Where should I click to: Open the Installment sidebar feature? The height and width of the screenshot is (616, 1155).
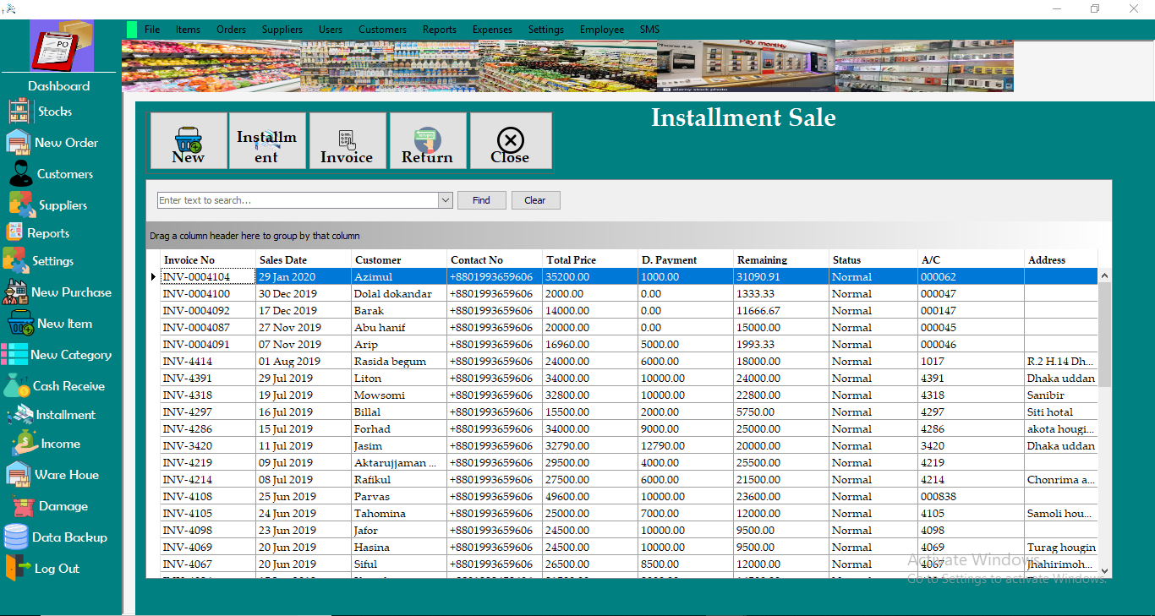[61, 414]
